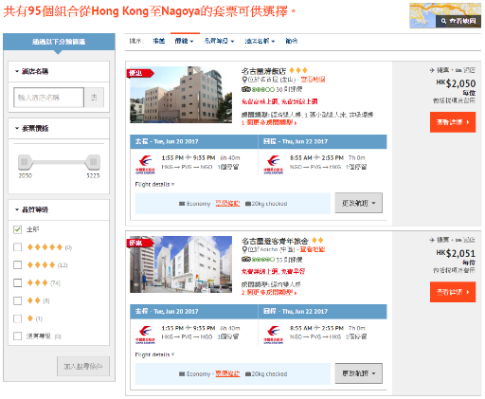Open first hotel photo with beige building

181,95
